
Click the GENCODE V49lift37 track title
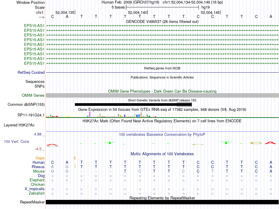coord(162,21)
